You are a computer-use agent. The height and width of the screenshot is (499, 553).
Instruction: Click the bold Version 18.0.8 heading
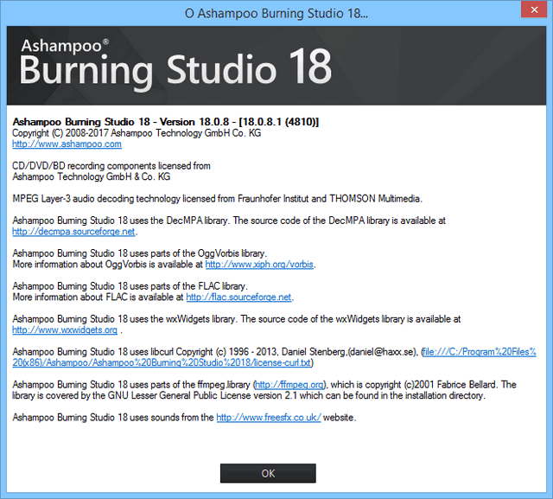[166, 122]
